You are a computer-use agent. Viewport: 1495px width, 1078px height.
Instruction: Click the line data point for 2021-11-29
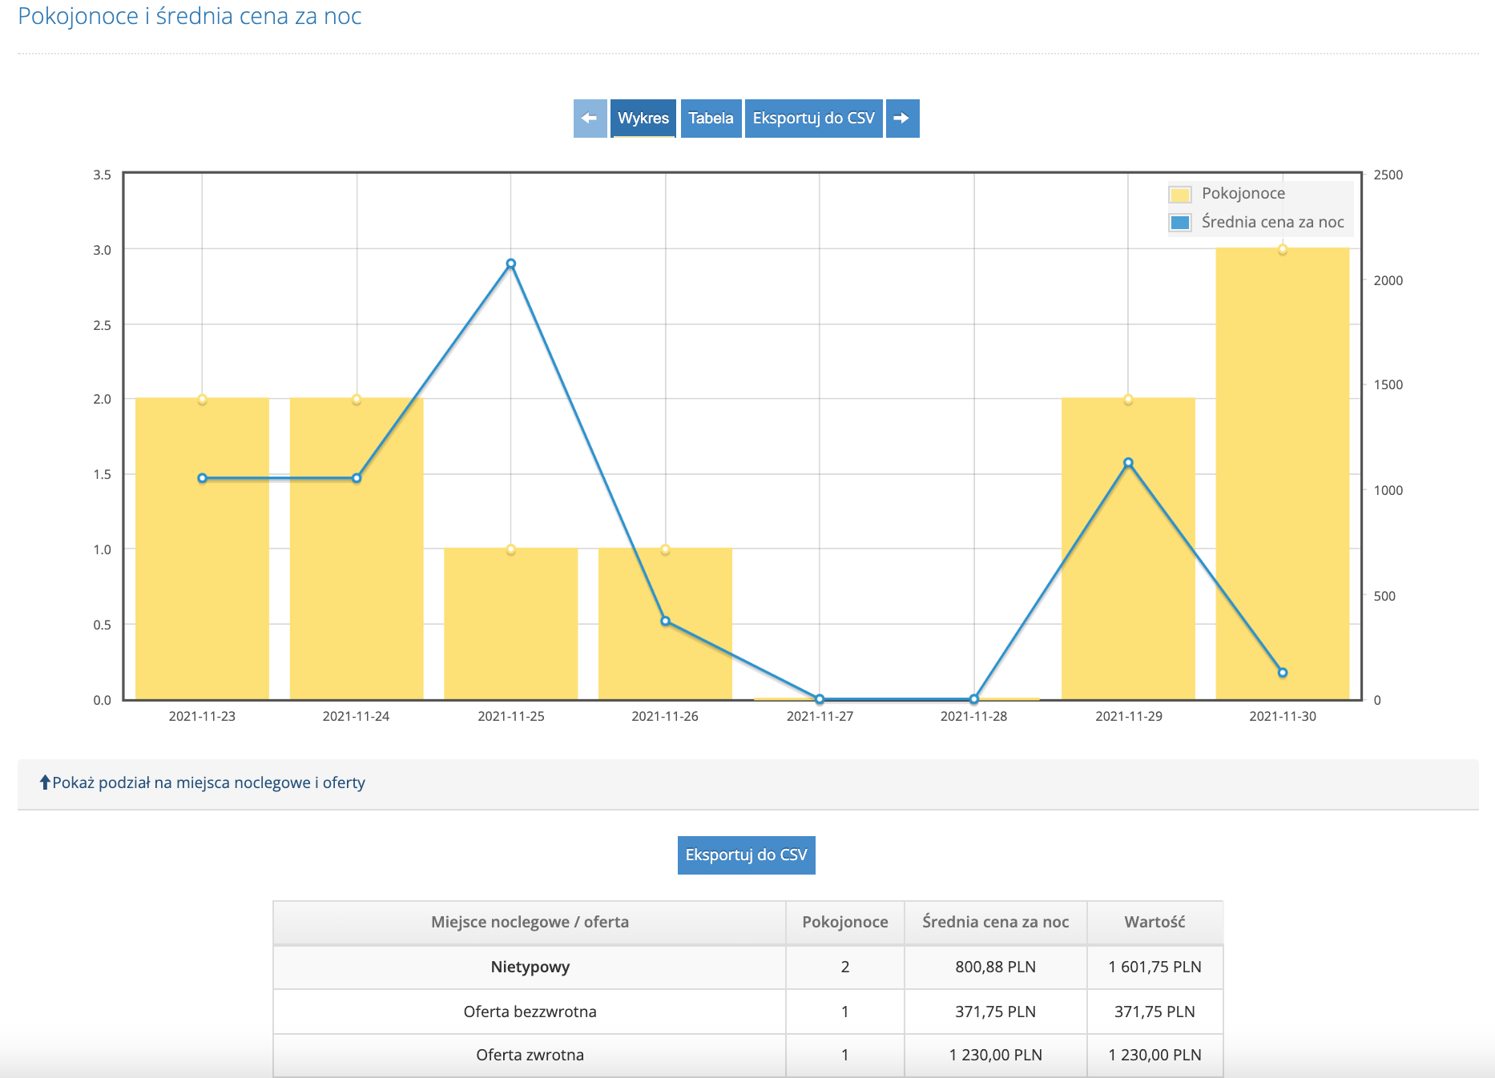pyautogui.click(x=1128, y=463)
